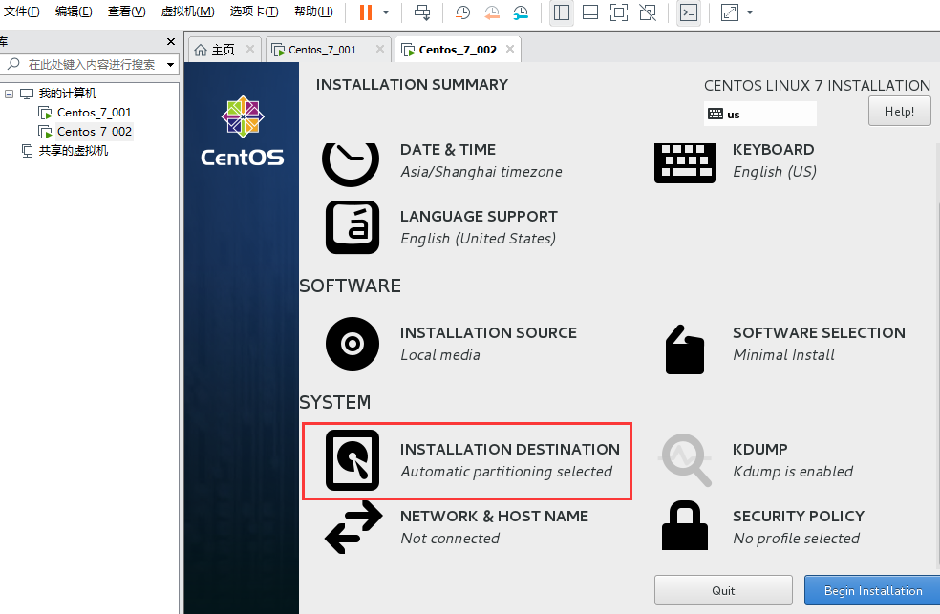
Task: Open the 编辑(E) menu
Action: point(74,11)
